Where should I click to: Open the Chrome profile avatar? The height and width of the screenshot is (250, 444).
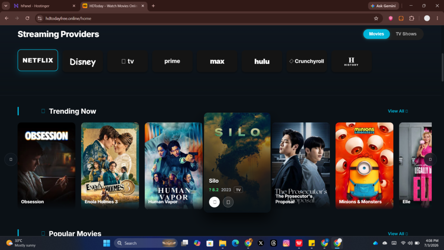click(427, 18)
